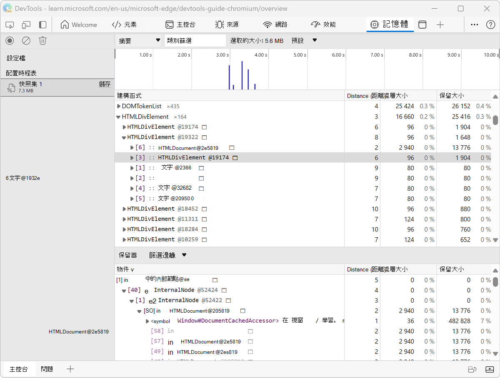Collapse the [40] InternalNode @52424 row
Image resolution: width=500 pixels, height=378 pixels.
pos(124,291)
